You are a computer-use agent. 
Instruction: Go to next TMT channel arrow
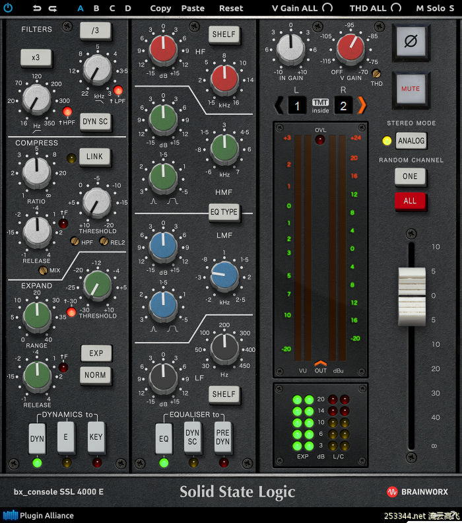click(x=362, y=106)
